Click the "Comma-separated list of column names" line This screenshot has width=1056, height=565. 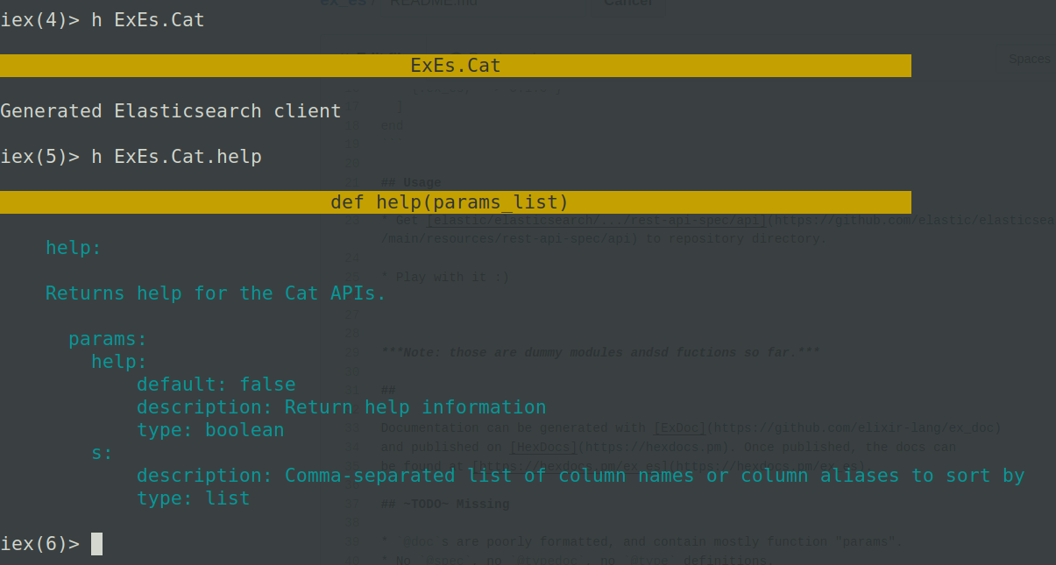point(581,476)
